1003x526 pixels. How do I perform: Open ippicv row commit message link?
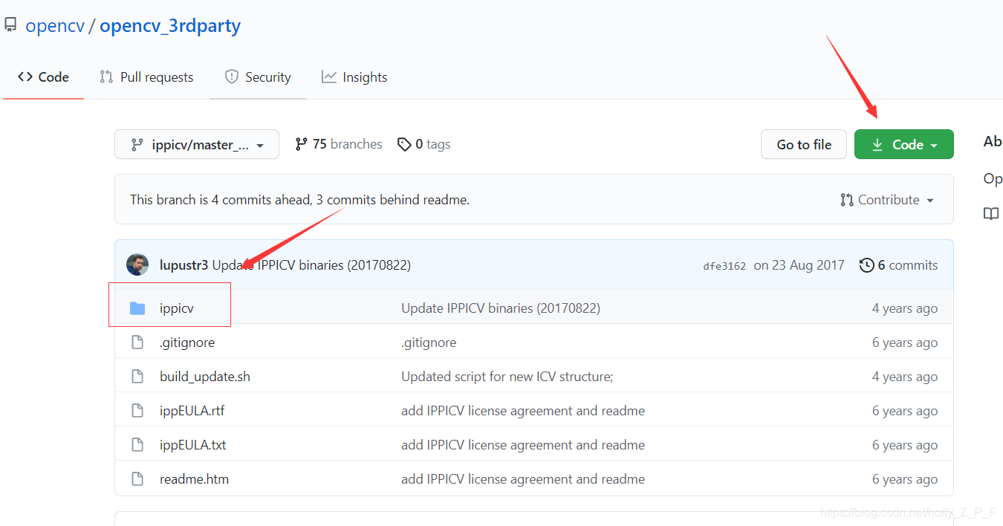tap(501, 308)
